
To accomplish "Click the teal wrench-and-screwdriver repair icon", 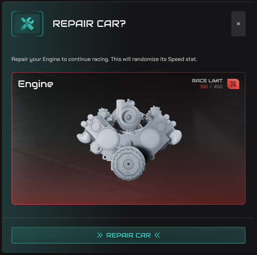I will (x=27, y=24).
